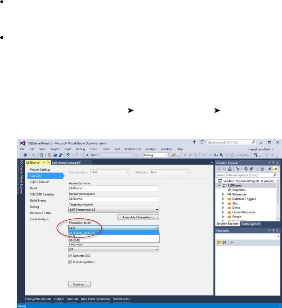282x308 pixels.
Task: Open the Target framework dropdown
Action: click(x=114, y=210)
